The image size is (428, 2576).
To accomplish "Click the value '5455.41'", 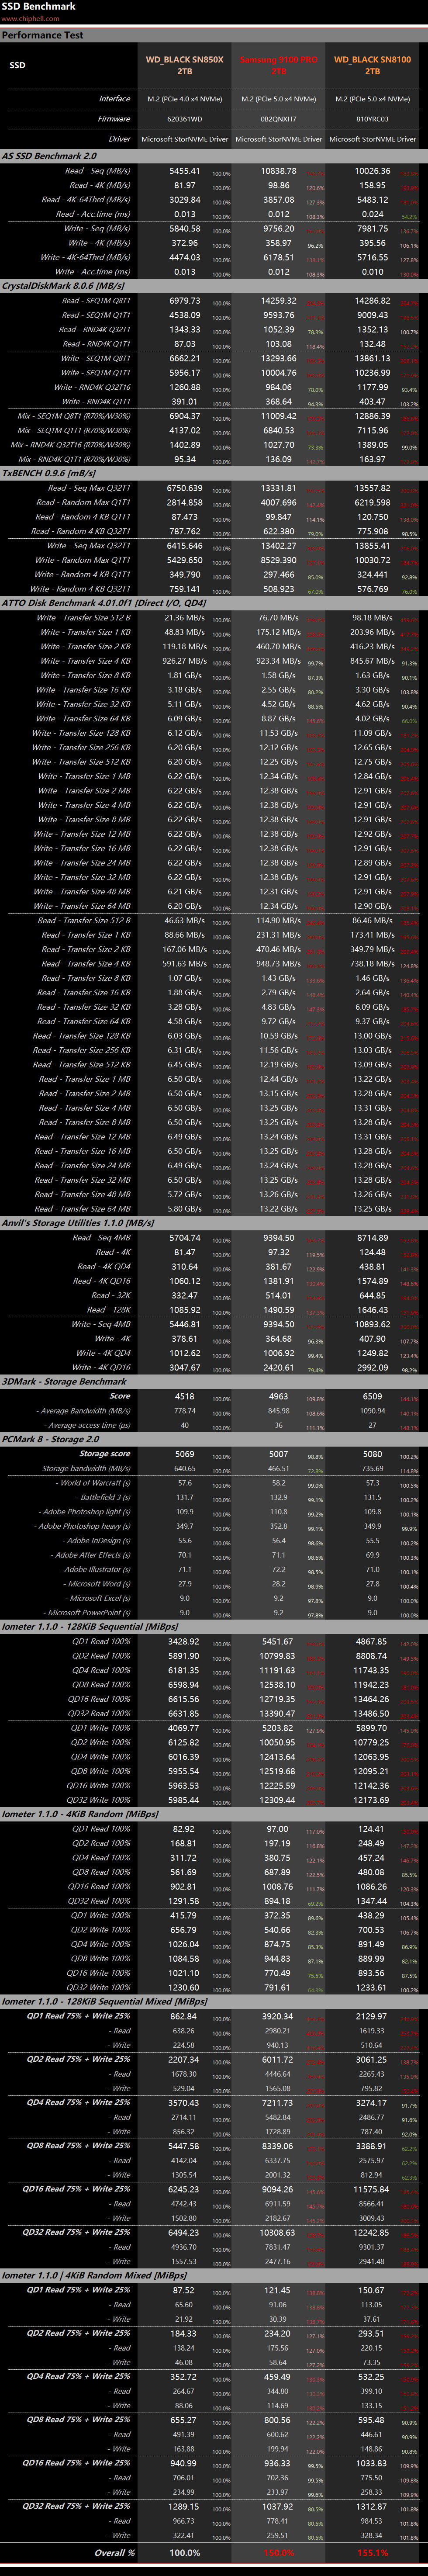I will coord(185,171).
